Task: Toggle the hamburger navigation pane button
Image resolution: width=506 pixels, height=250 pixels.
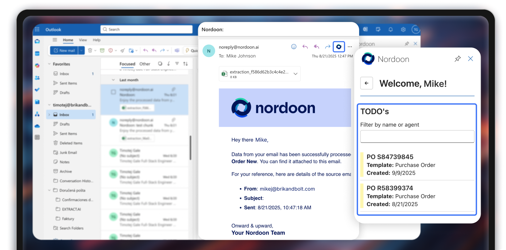Action: [55, 40]
